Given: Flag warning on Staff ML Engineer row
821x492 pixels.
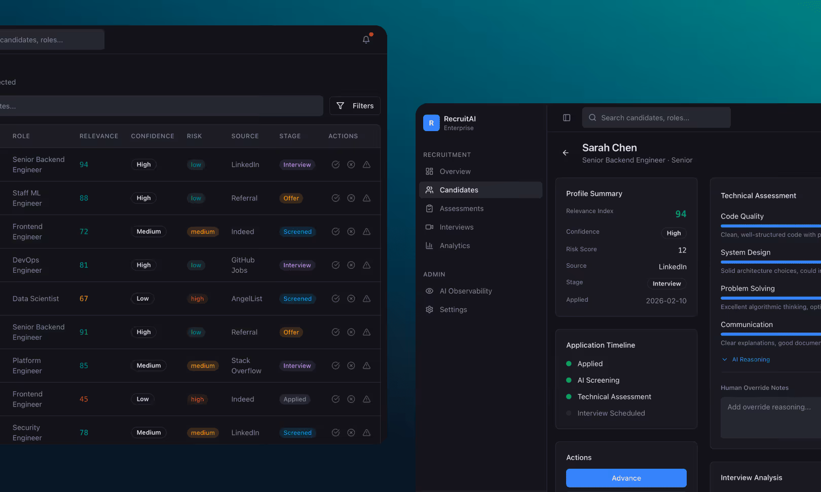Looking at the screenshot, I should [x=366, y=198].
